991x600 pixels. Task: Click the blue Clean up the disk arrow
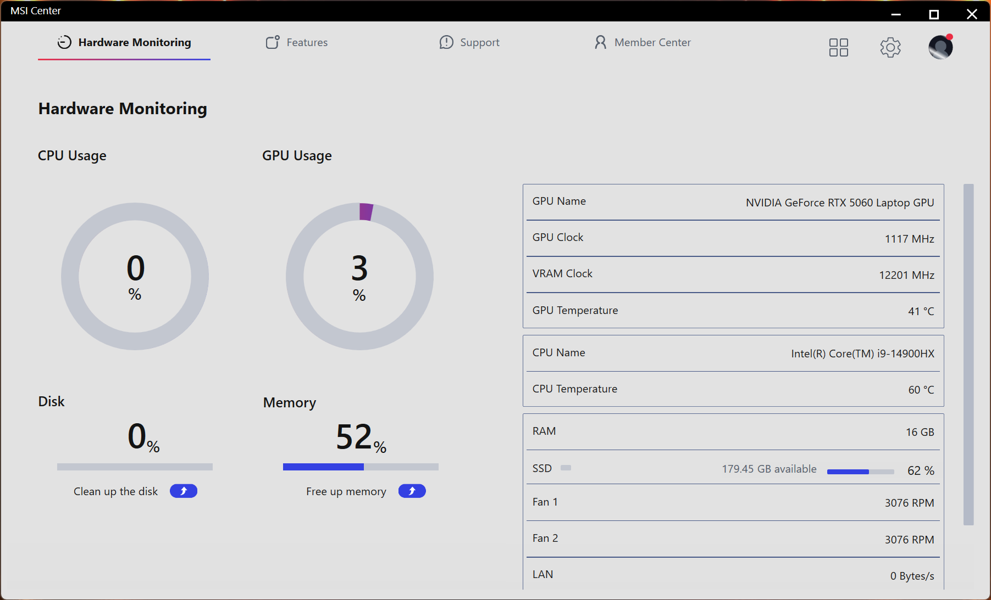(x=184, y=491)
